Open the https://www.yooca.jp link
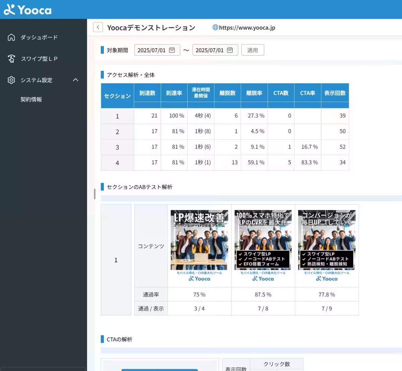 click(247, 28)
